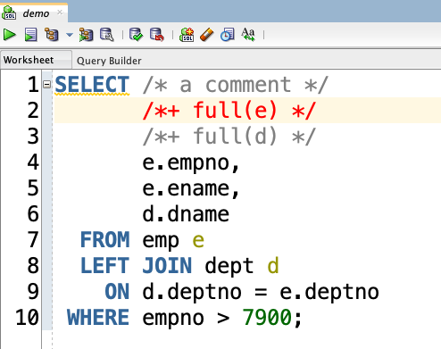The width and height of the screenshot is (441, 349).
Task: Click the red /*+ full(e) */ hint
Action: pyautogui.click(x=229, y=111)
